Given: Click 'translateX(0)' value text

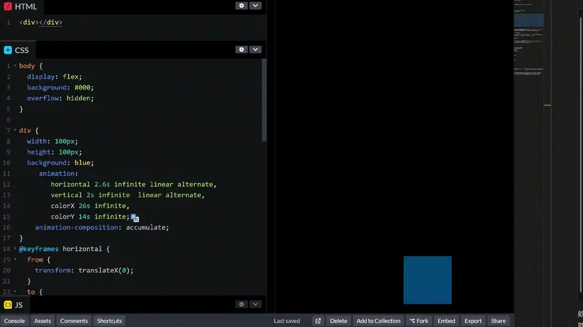Looking at the screenshot, I should (104, 270).
